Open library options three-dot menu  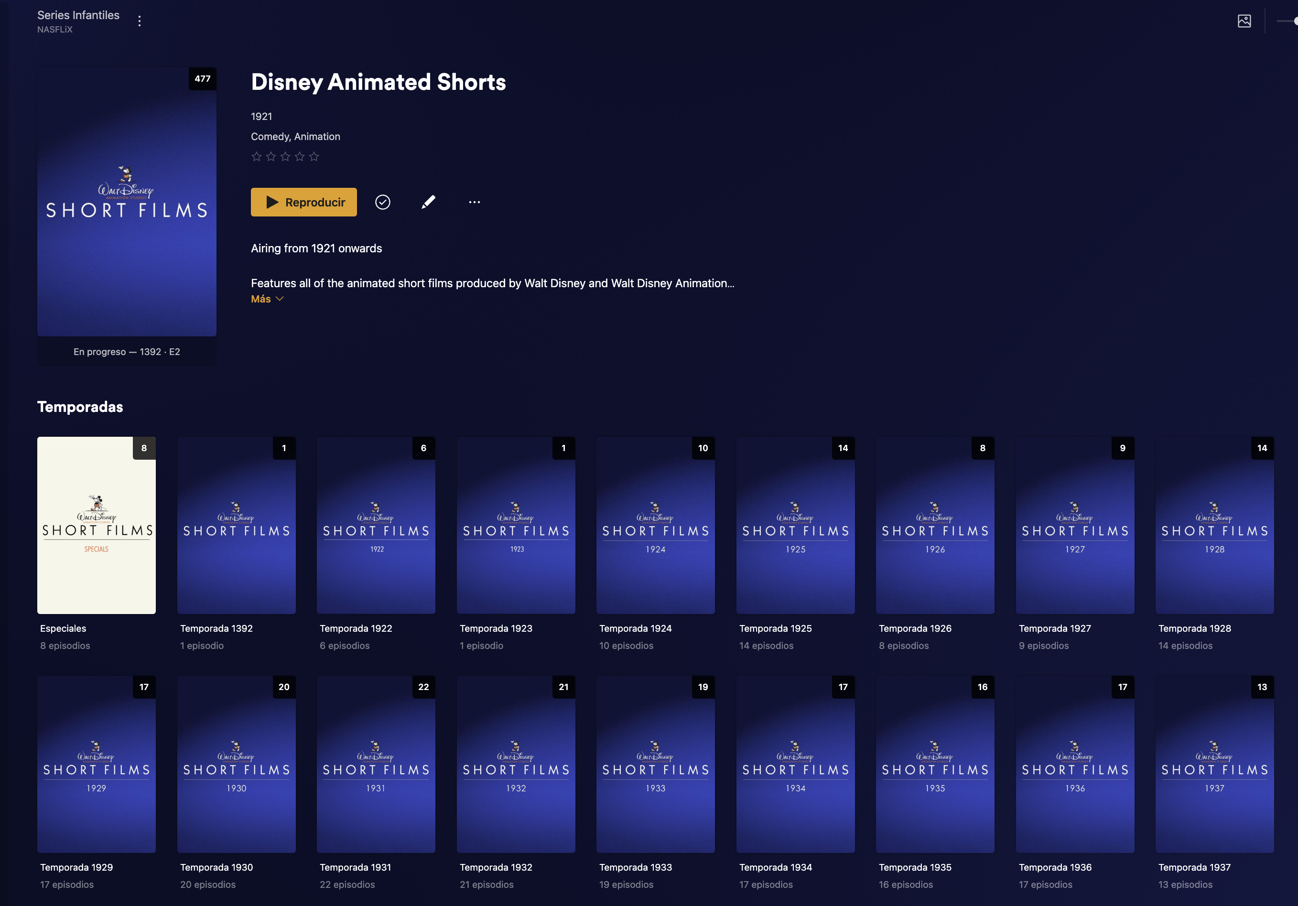coord(139,21)
